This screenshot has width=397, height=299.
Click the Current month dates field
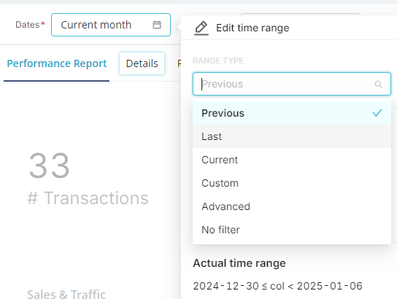click(111, 25)
